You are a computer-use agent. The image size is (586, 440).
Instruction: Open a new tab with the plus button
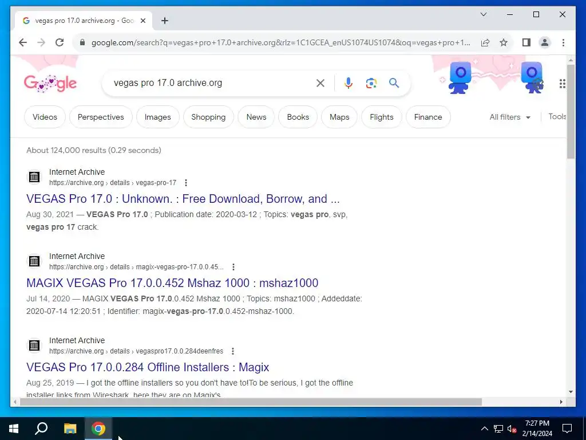165,21
